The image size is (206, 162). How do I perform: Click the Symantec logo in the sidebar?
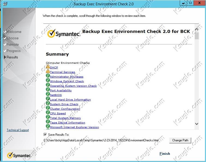[x=19, y=155]
